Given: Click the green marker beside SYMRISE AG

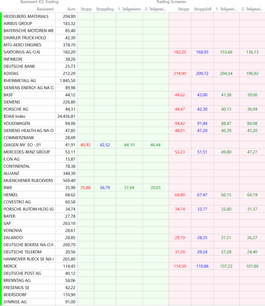Looking at the screenshot, I should [x=1, y=302].
